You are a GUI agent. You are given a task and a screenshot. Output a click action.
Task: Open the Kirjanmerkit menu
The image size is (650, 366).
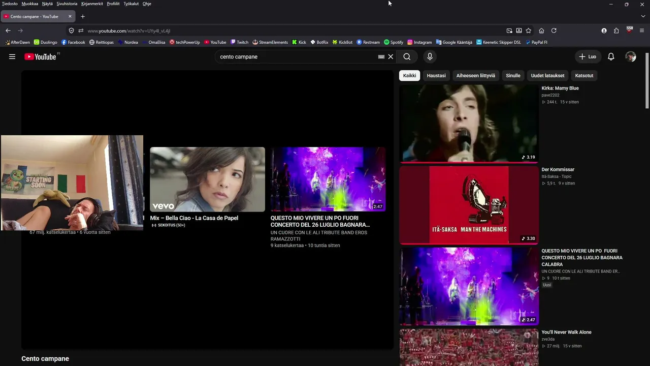tap(92, 4)
